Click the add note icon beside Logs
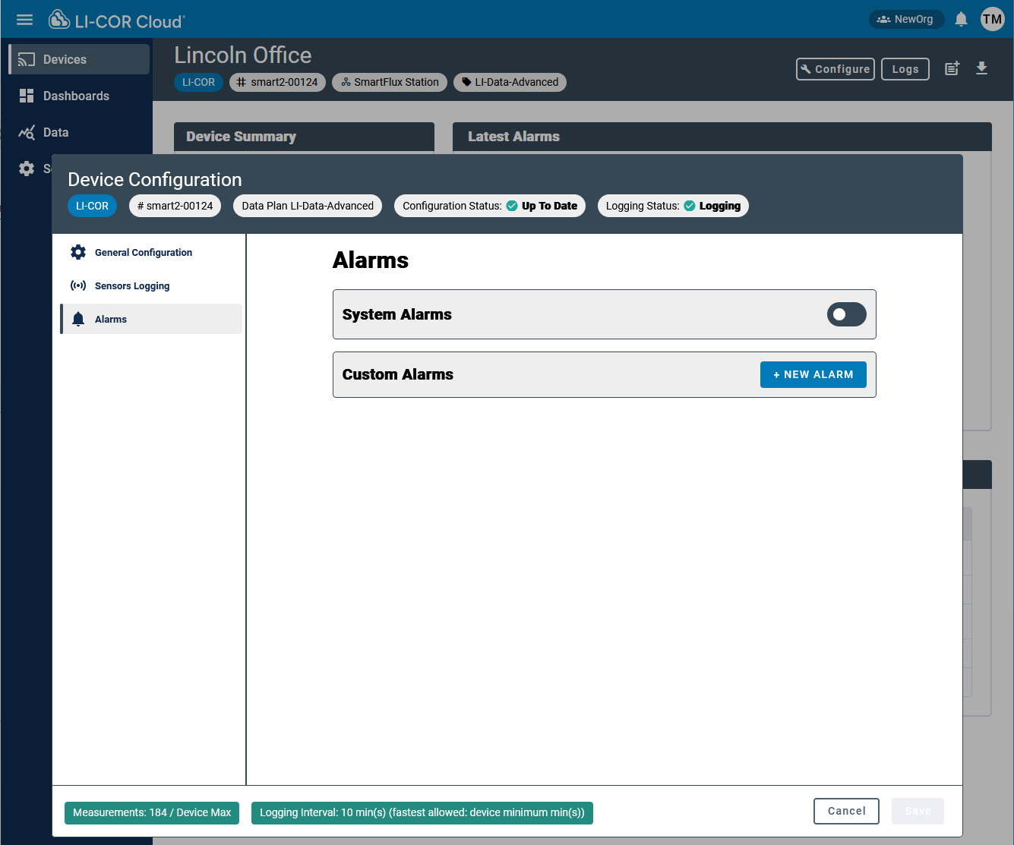 pyautogui.click(x=952, y=68)
